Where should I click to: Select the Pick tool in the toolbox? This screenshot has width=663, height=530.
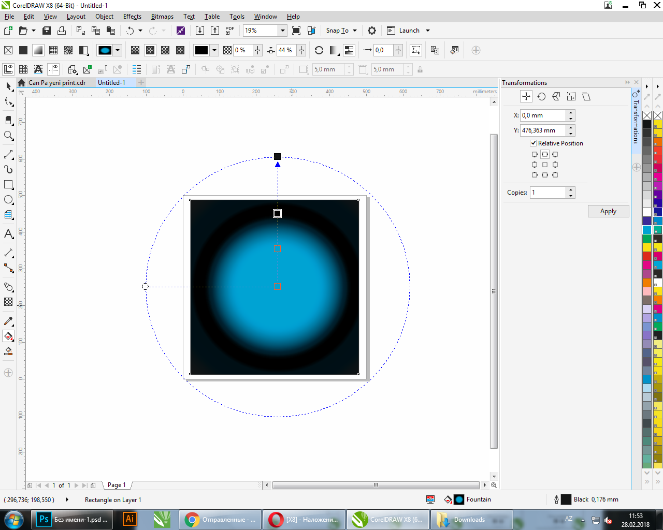(8, 86)
